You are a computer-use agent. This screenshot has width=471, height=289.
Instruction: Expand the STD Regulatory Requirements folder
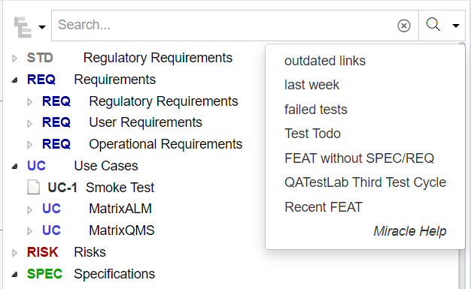[14, 58]
